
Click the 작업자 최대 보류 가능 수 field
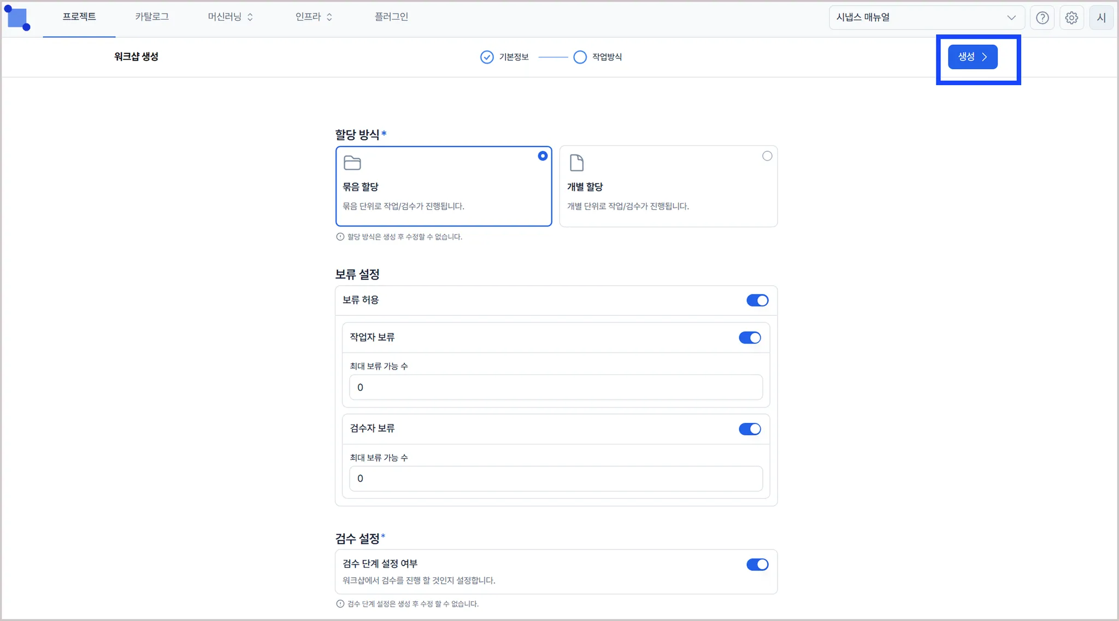pyautogui.click(x=555, y=387)
